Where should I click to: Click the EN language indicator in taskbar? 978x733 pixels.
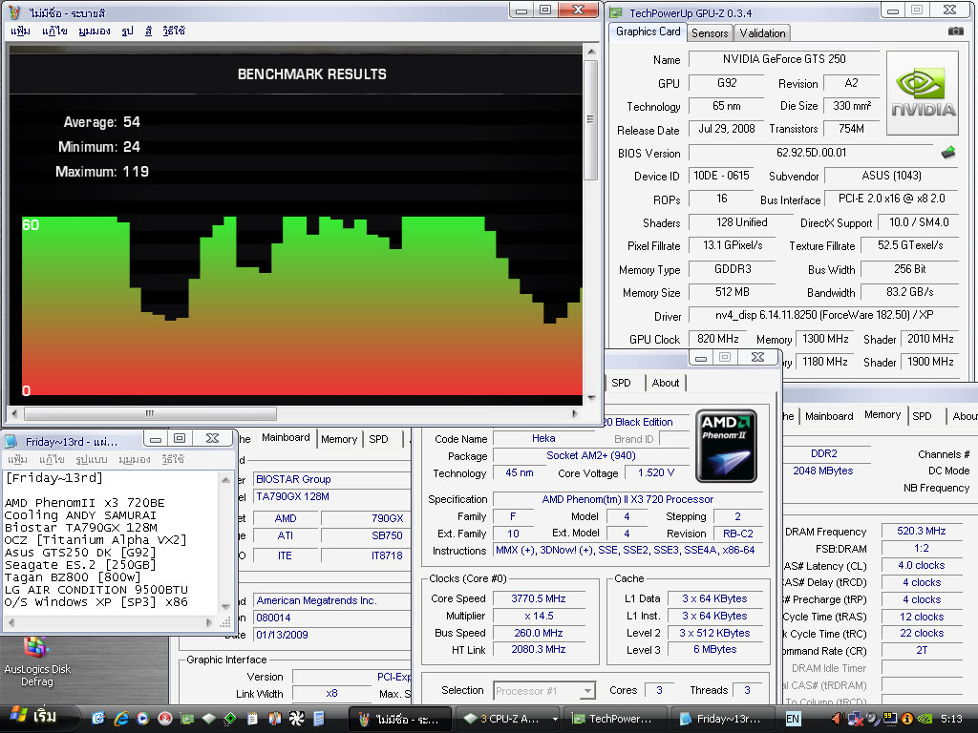(x=794, y=718)
